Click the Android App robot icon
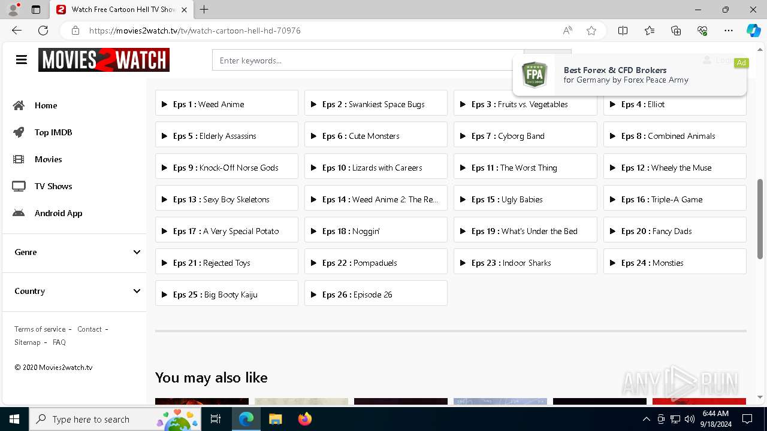Image resolution: width=767 pixels, height=431 pixels. coord(19,213)
